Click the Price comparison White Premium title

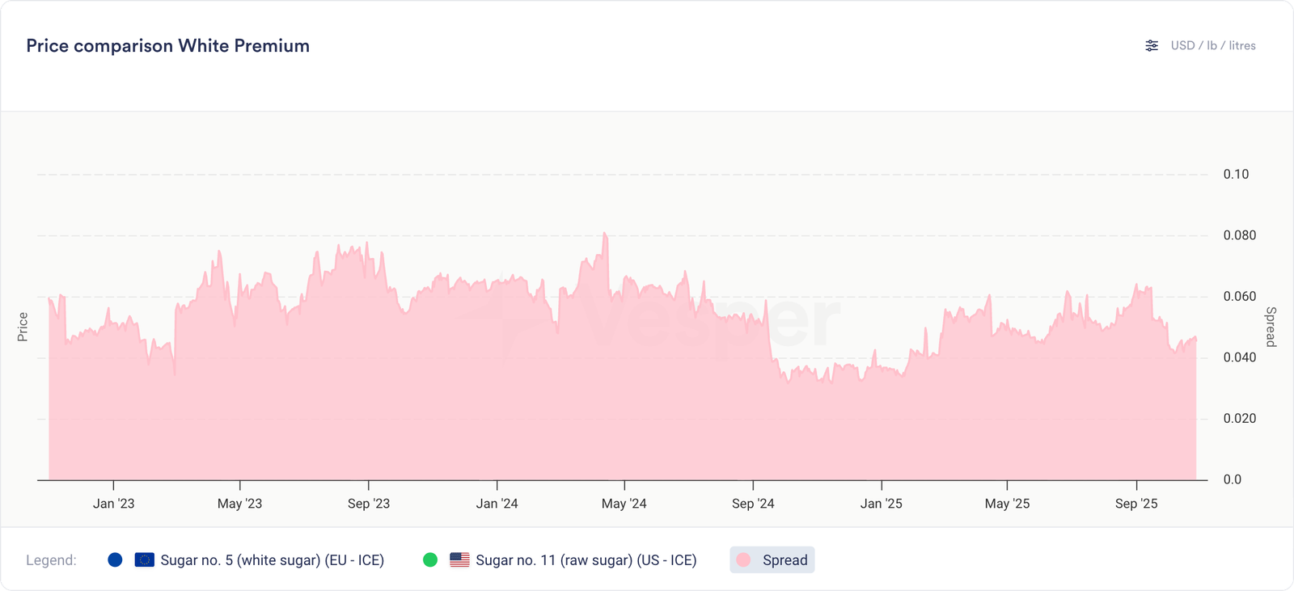[168, 46]
